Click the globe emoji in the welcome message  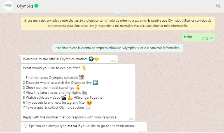click(91, 59)
